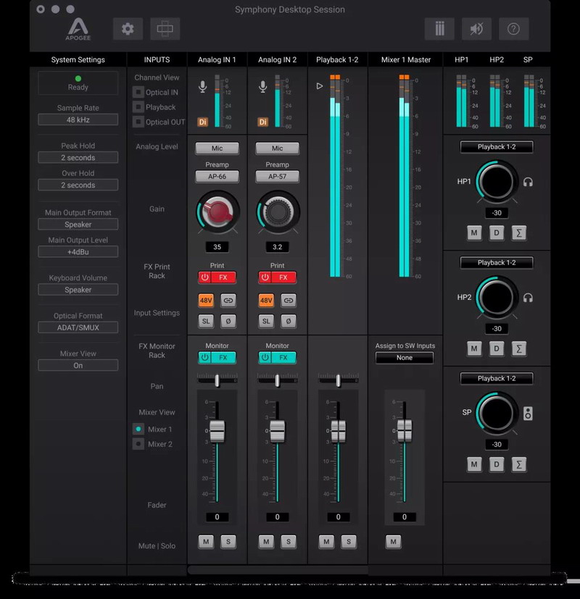Click the Analog IN 2 pan slider
This screenshot has width=580, height=599.
[x=277, y=380]
